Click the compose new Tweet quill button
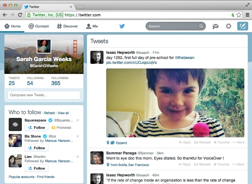Image resolution: width=252 pixels, height=184 pixels. click(x=243, y=26)
